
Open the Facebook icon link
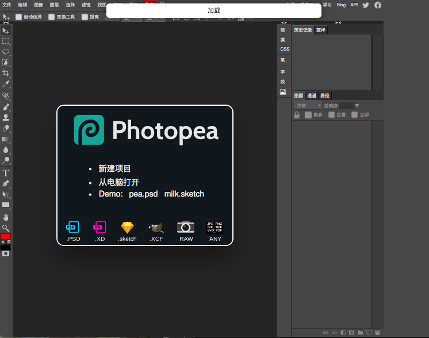pos(378,5)
